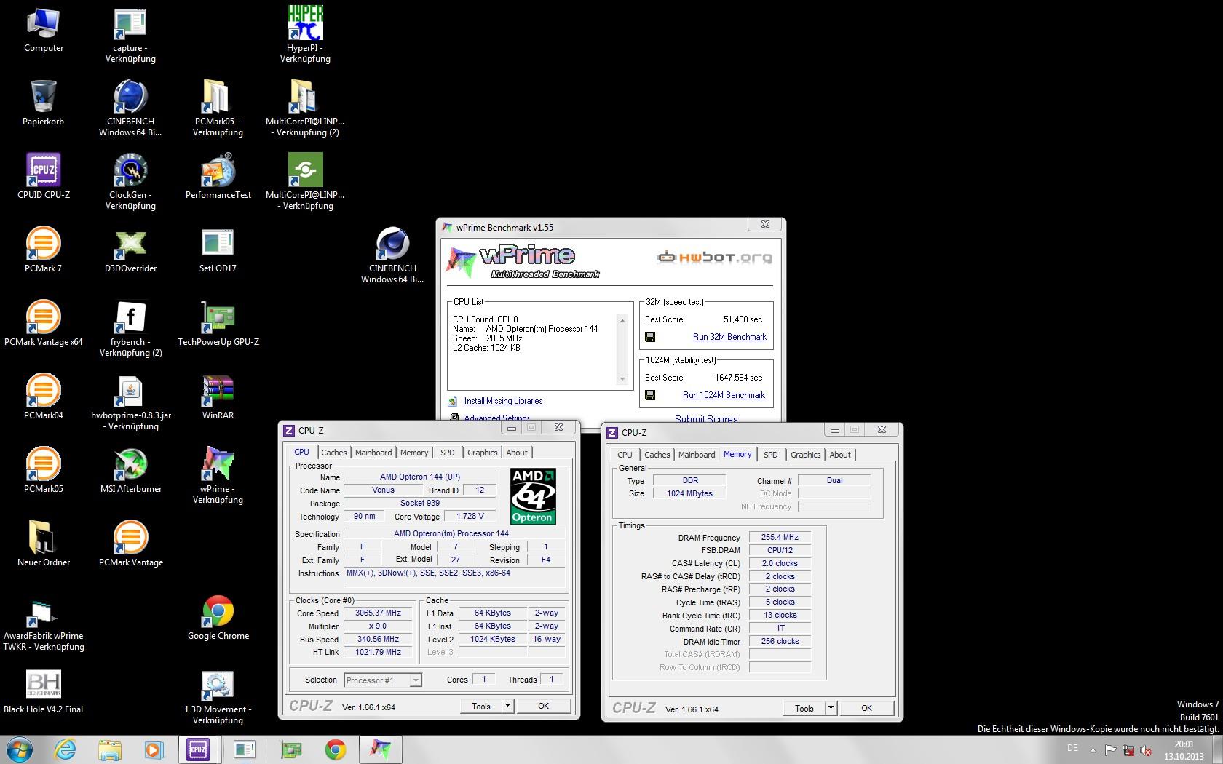Click the Core Speed value field
This screenshot has width=1223, height=764.
(379, 613)
